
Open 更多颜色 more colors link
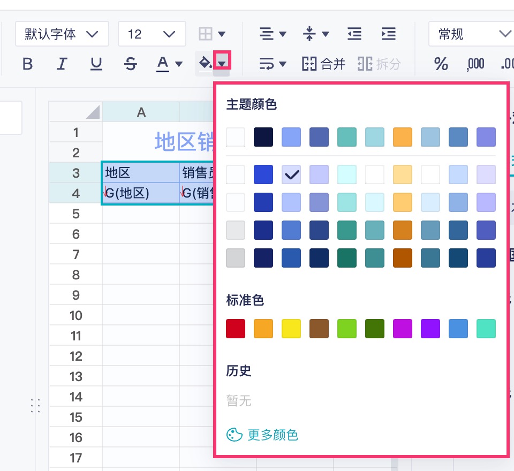[273, 435]
